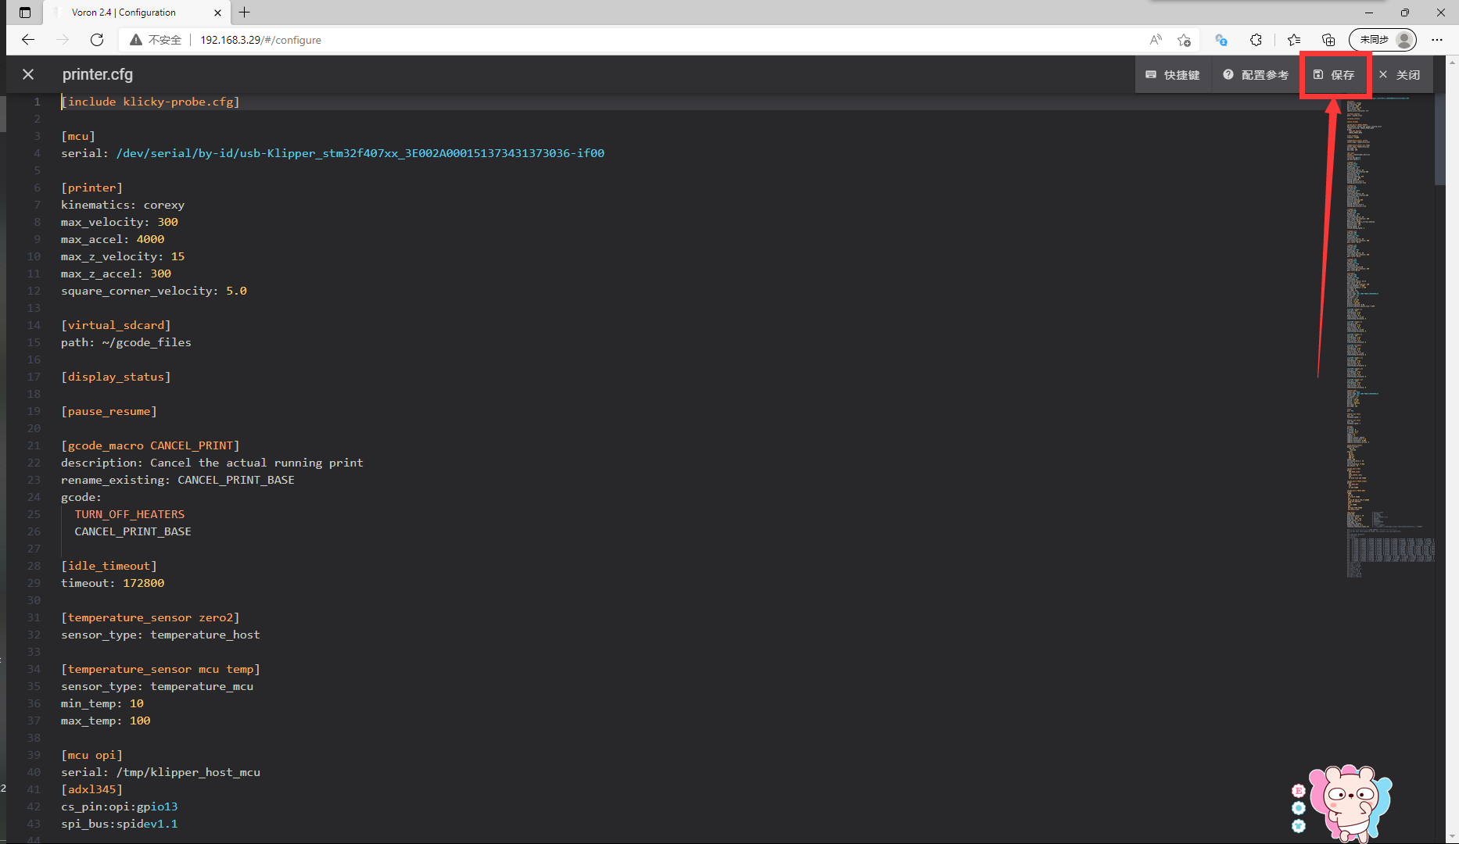
Task: Open the Favorites list star icon
Action: click(x=1293, y=40)
